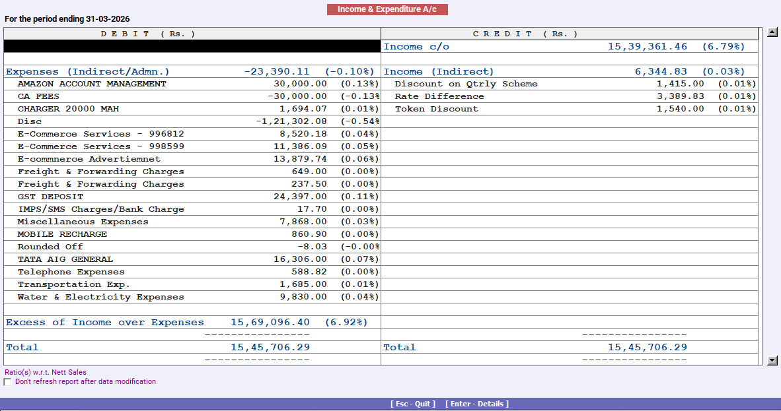Quit using the Esc - Quit button
This screenshot has height=411, width=781.
(414, 403)
